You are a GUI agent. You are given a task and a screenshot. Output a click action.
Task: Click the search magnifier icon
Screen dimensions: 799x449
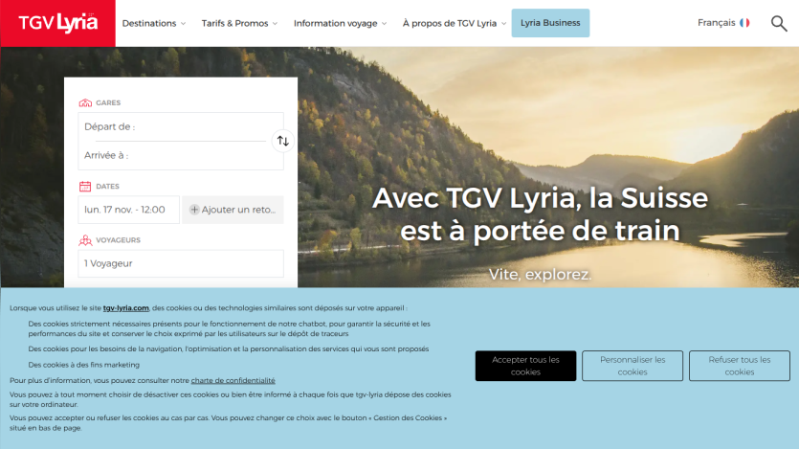click(779, 23)
